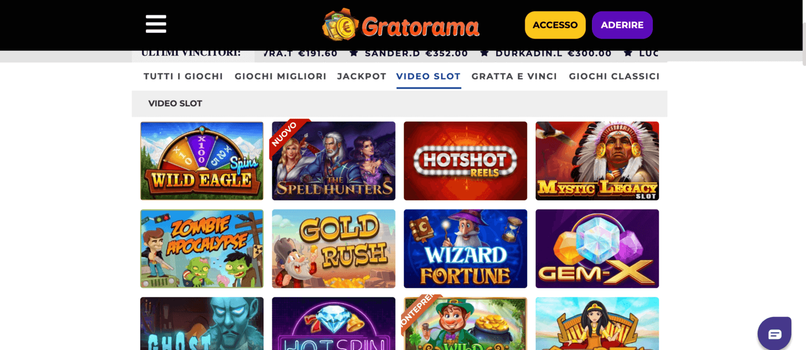Viewport: 806px width, 350px height.
Task: Open the live chat bubble icon
Action: coord(775,333)
